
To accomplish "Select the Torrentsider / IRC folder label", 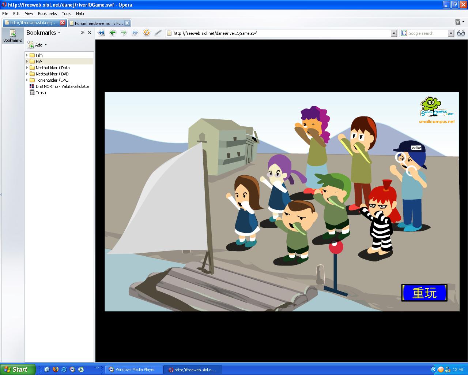I will click(x=52, y=80).
